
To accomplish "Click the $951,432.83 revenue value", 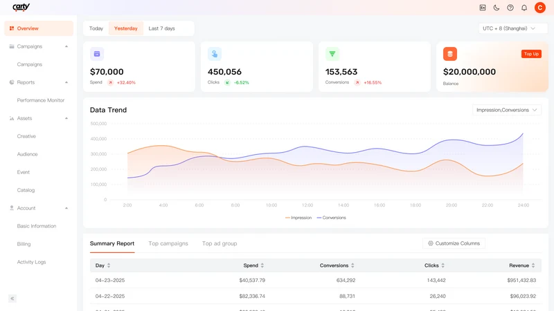I will (x=521, y=281).
